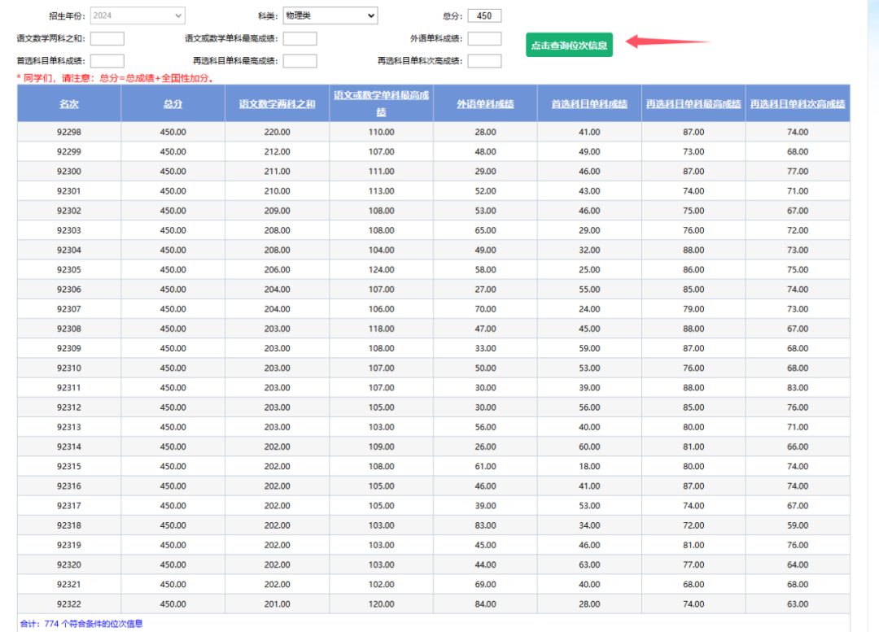Image resolution: width=879 pixels, height=632 pixels.
Task: Sort by the 名次 column header
Action: (x=69, y=104)
